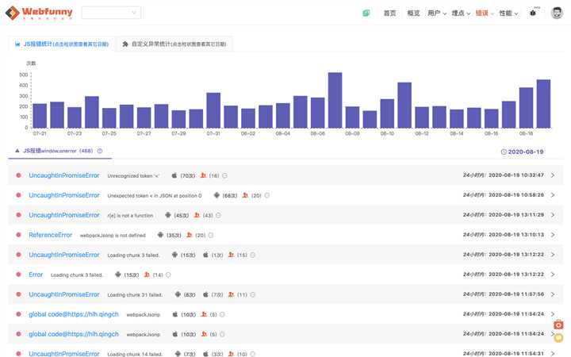Select the bar above the 07-21 label
571x357 pixels.
tap(40, 116)
